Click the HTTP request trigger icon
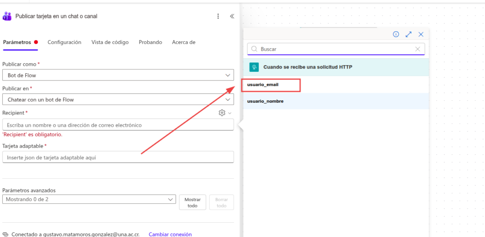485x237 pixels. coord(254,67)
